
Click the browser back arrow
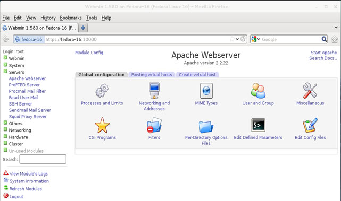(x=6, y=39)
